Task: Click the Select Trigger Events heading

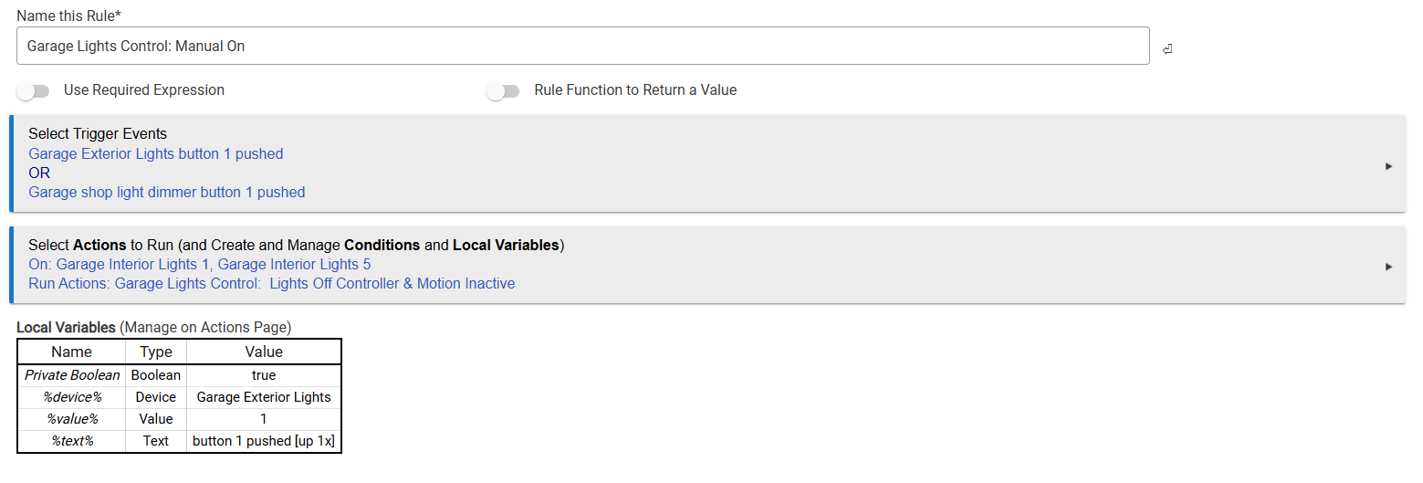Action: pos(98,134)
